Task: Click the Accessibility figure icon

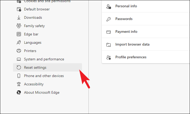Action: (x=19, y=84)
